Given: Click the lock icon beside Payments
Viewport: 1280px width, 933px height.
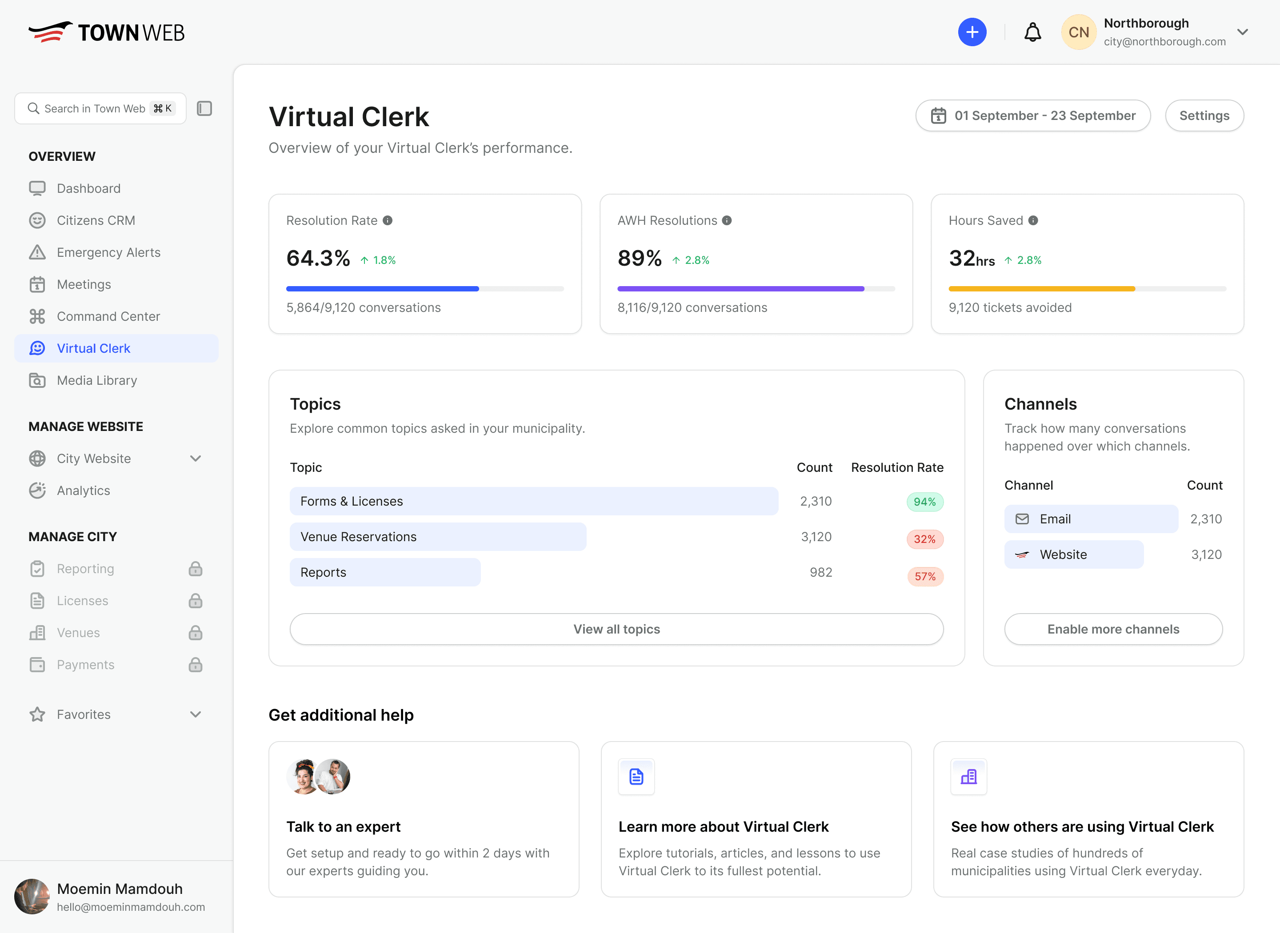Looking at the screenshot, I should tap(196, 665).
